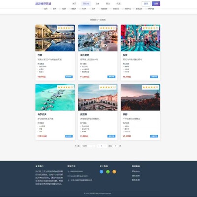
Task: Open 攻略 in navigation bar
Action: point(98,4)
